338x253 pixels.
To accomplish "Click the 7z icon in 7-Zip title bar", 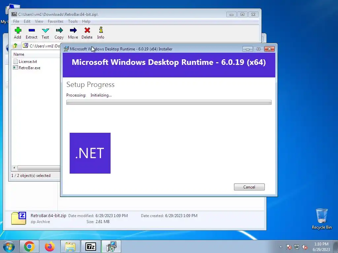I will coord(14,14).
